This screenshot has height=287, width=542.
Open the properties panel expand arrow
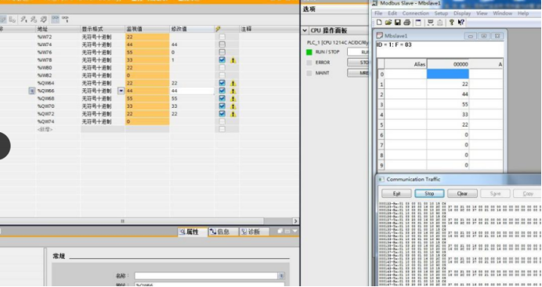(x=294, y=231)
